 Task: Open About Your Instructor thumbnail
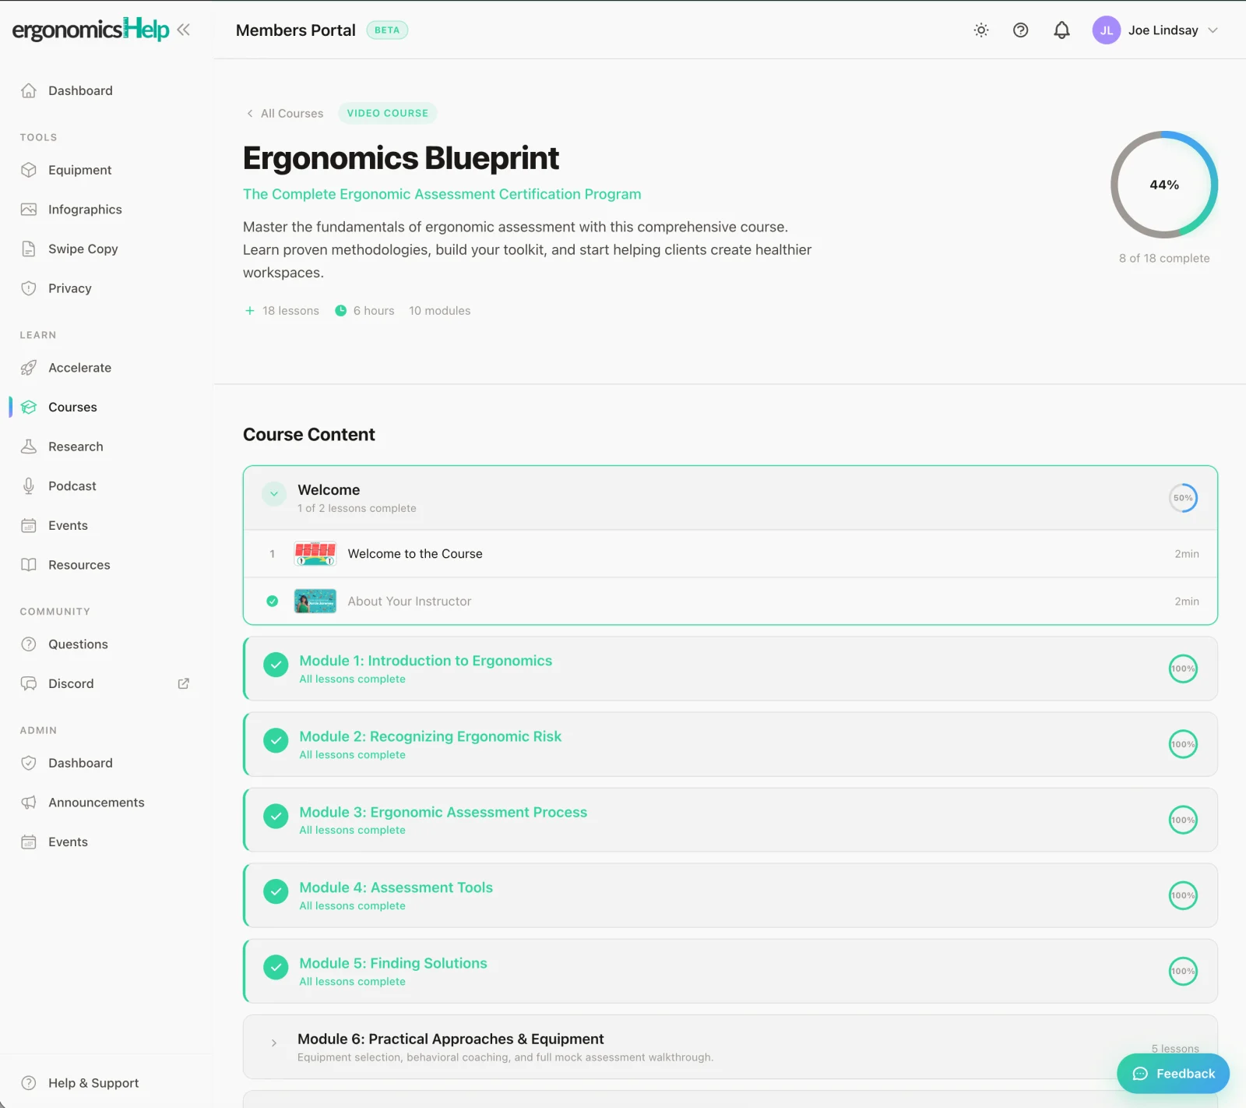pyautogui.click(x=315, y=602)
